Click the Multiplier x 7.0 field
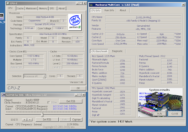188x132 pixels. 33,60
